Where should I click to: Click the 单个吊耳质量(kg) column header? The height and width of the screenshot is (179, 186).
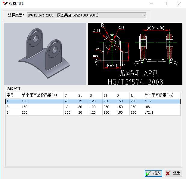162,95
